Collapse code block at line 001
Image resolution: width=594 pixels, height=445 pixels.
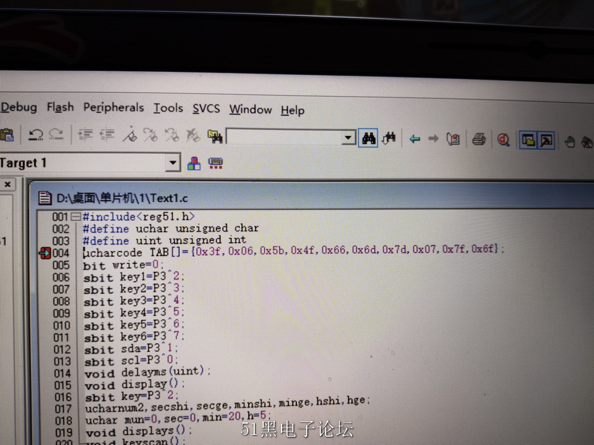[76, 217]
